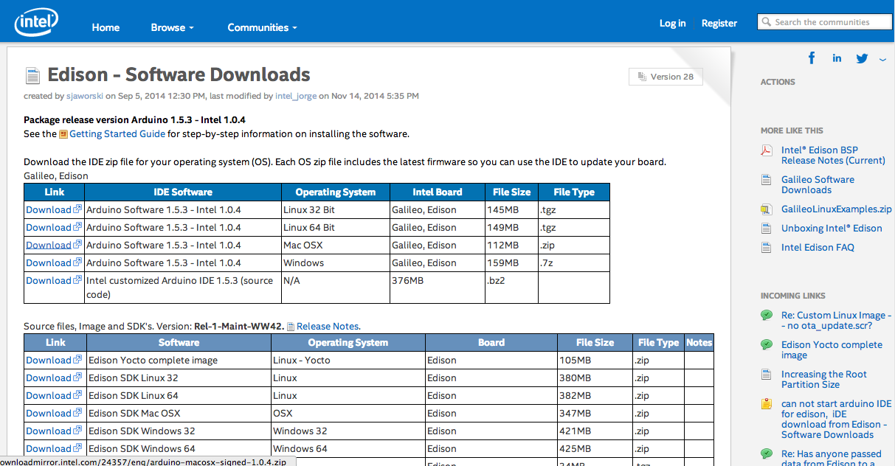Open Re: Has anyone passed data link
Image resolution: width=895 pixels, height=466 pixels.
tap(832, 457)
